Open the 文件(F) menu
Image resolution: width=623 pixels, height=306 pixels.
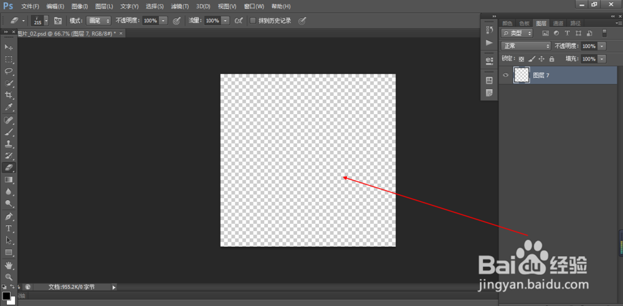[x=30, y=6]
